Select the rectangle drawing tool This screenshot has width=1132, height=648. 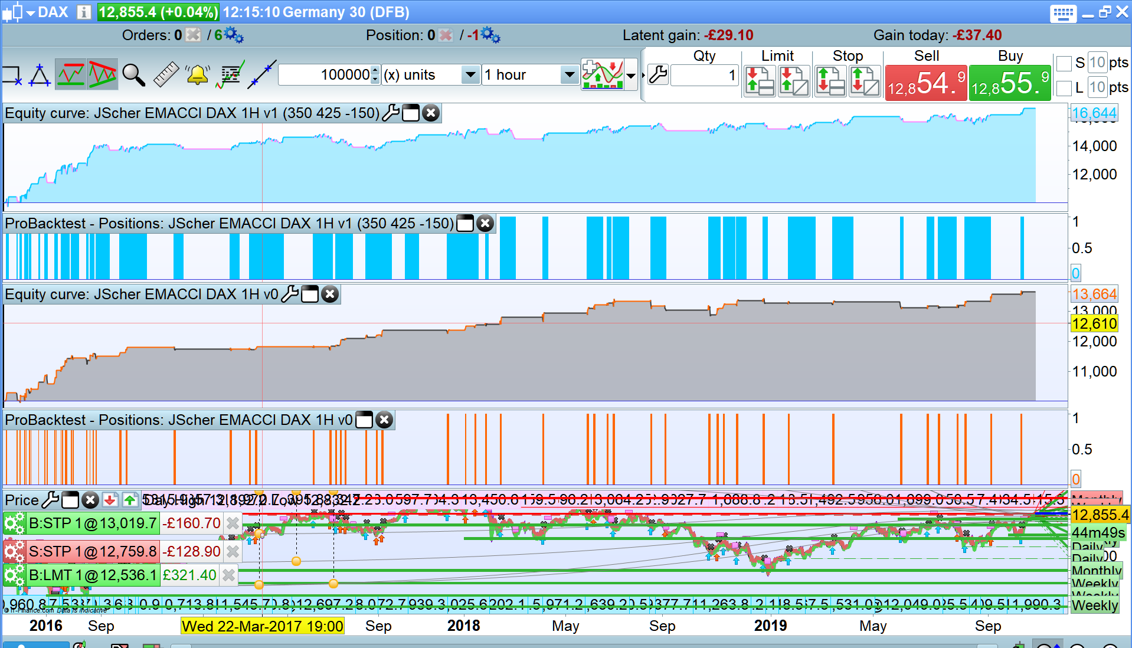pos(12,76)
